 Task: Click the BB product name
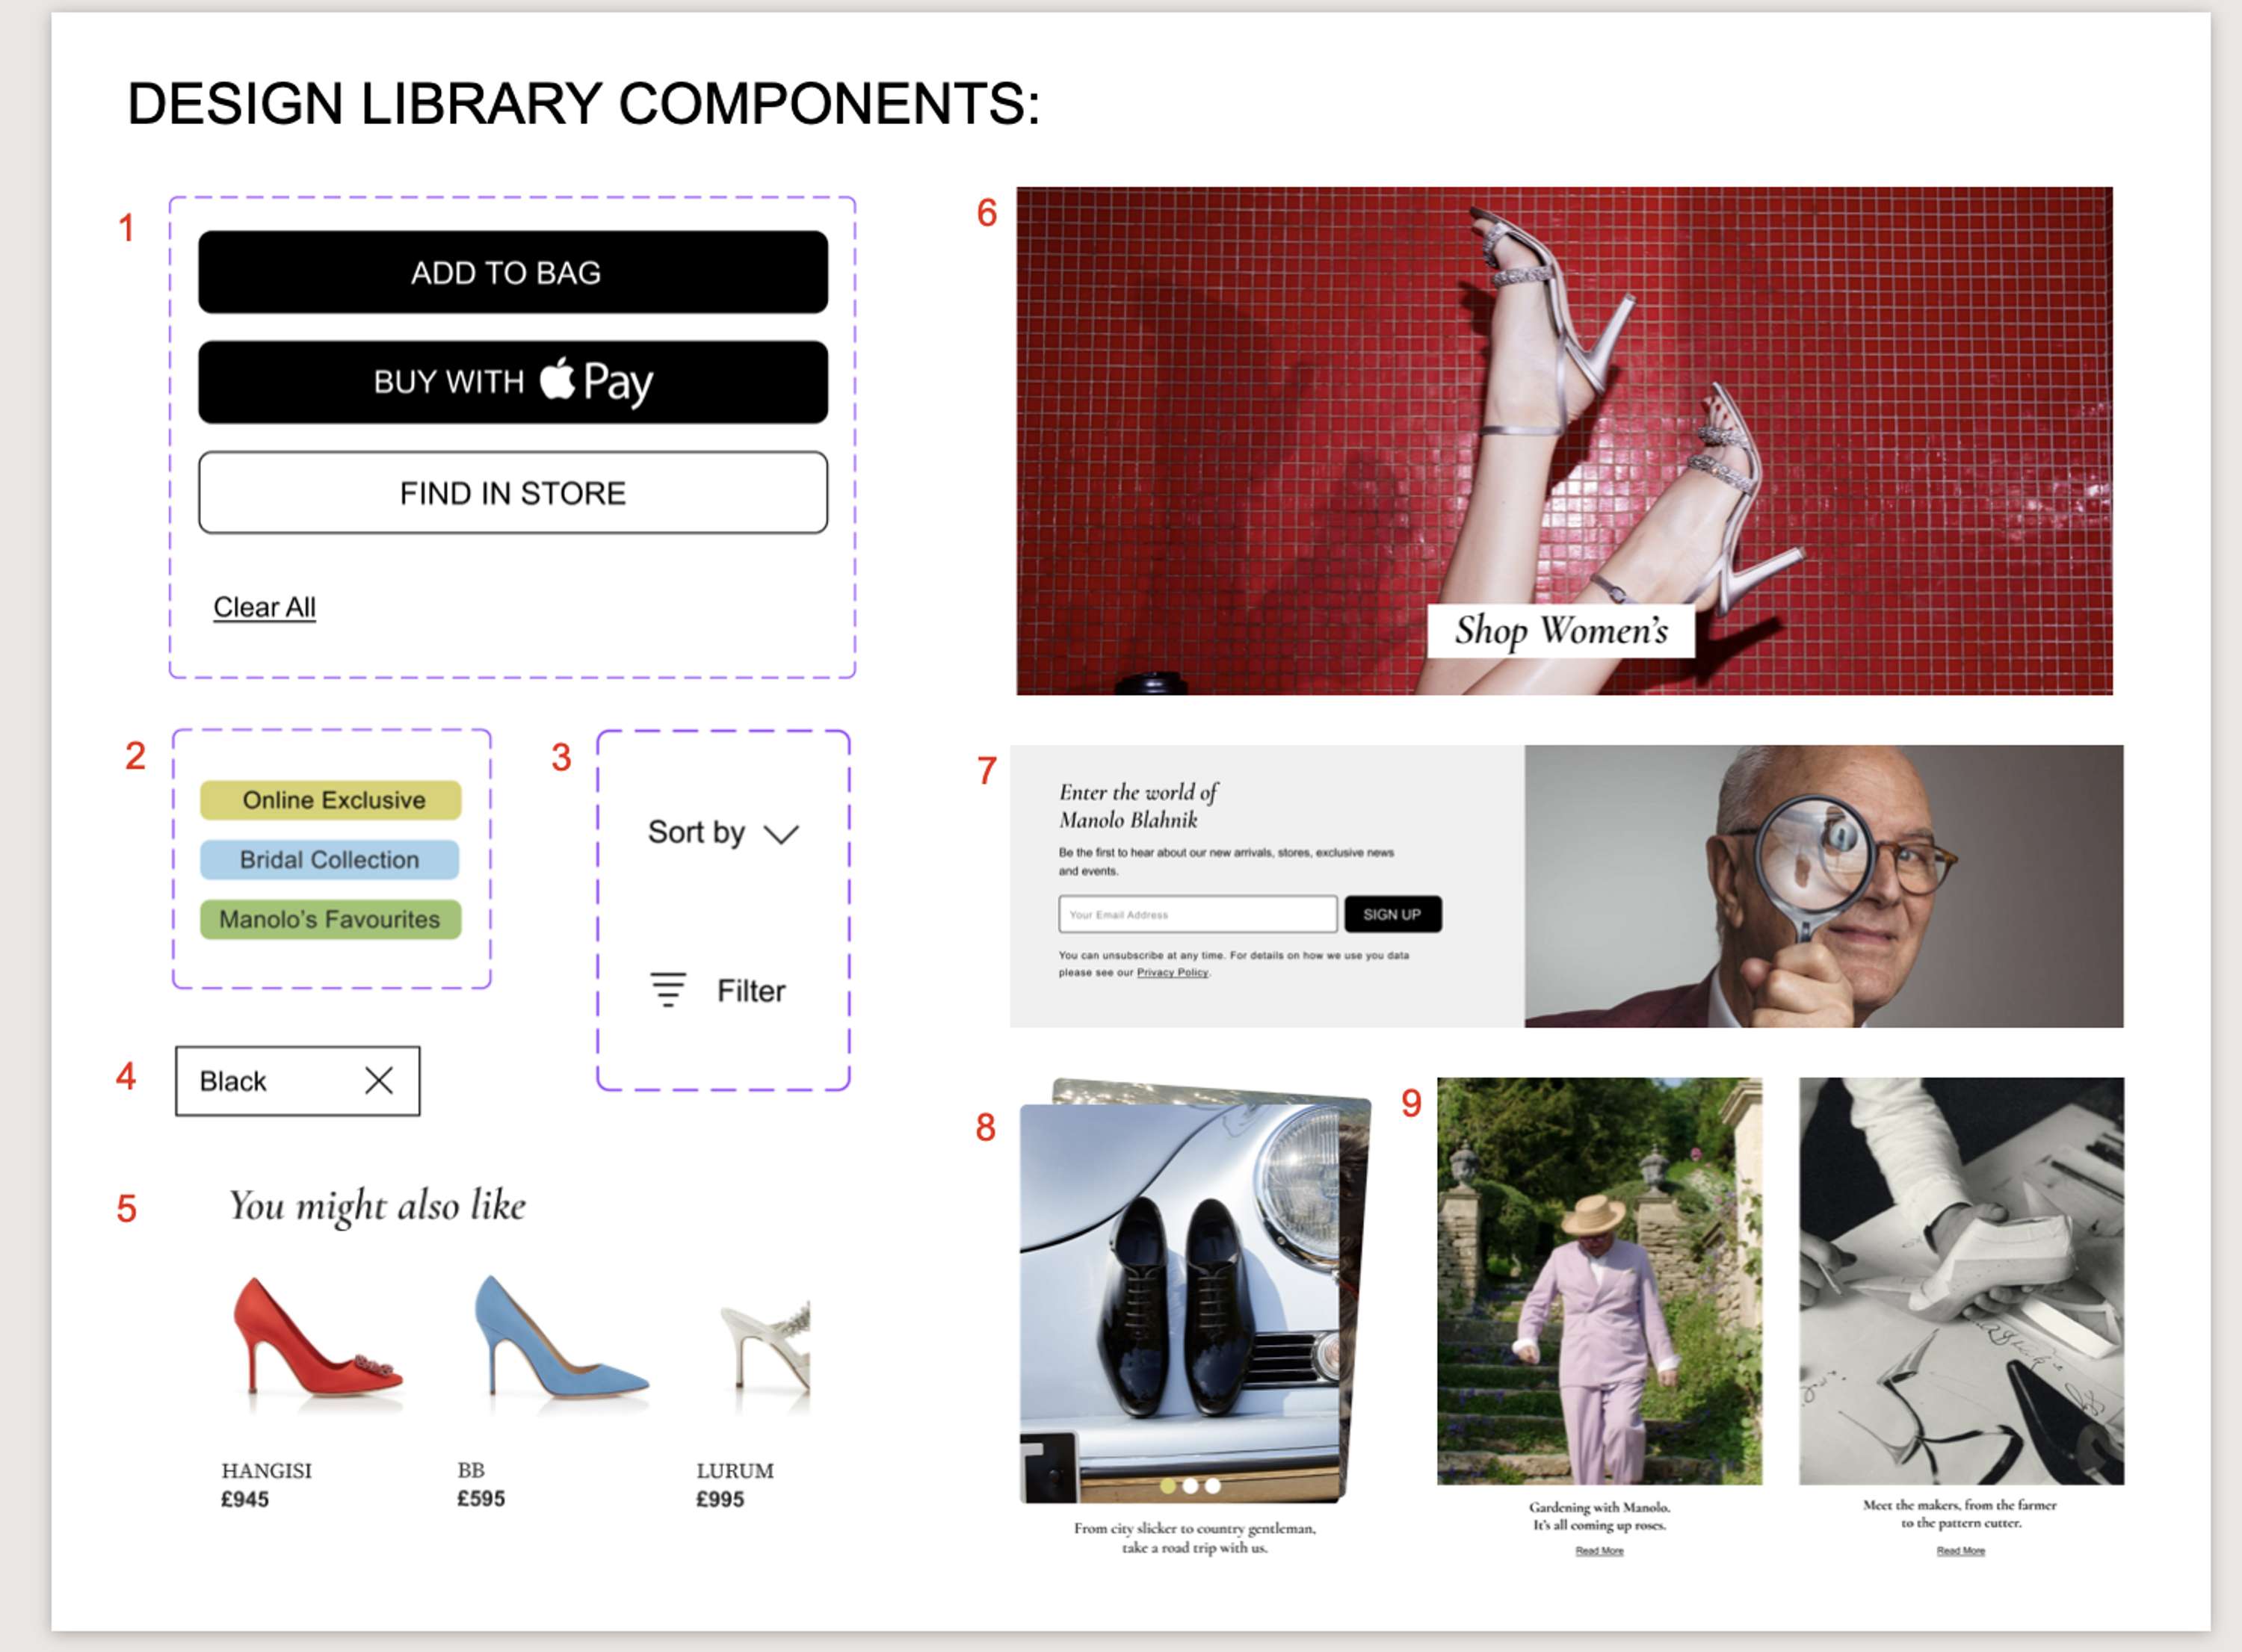point(471,1470)
